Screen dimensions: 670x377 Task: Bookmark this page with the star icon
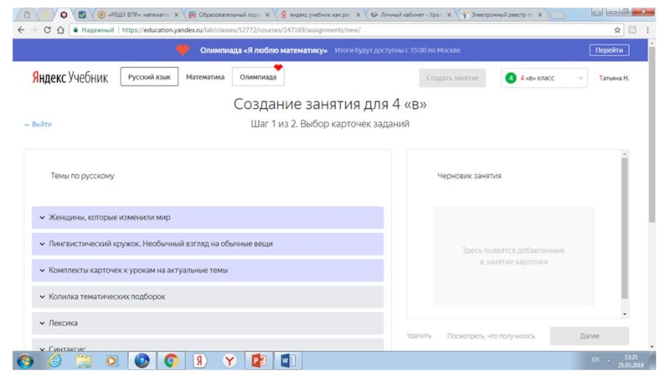tap(618, 29)
